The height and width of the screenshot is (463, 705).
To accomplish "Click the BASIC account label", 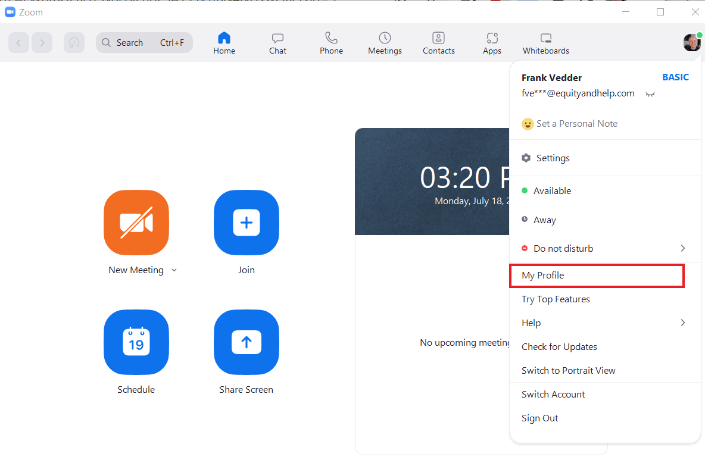I will tap(675, 77).
